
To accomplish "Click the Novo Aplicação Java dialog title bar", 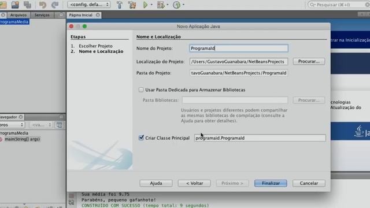I will coord(198,27).
